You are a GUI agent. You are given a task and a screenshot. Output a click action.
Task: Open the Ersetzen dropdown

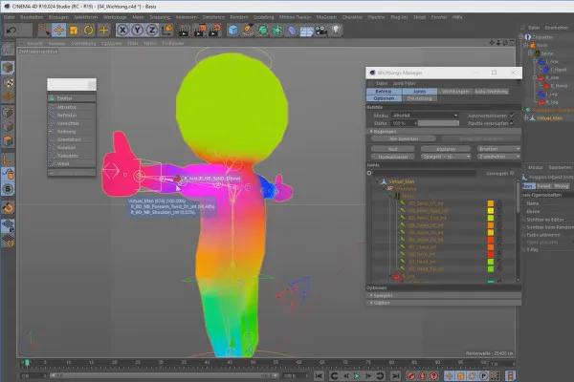click(x=498, y=149)
